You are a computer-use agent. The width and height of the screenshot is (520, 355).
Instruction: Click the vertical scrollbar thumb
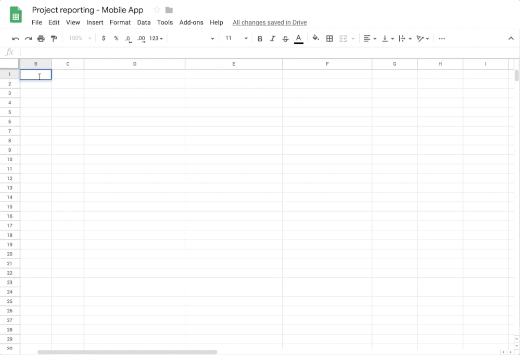(x=517, y=76)
